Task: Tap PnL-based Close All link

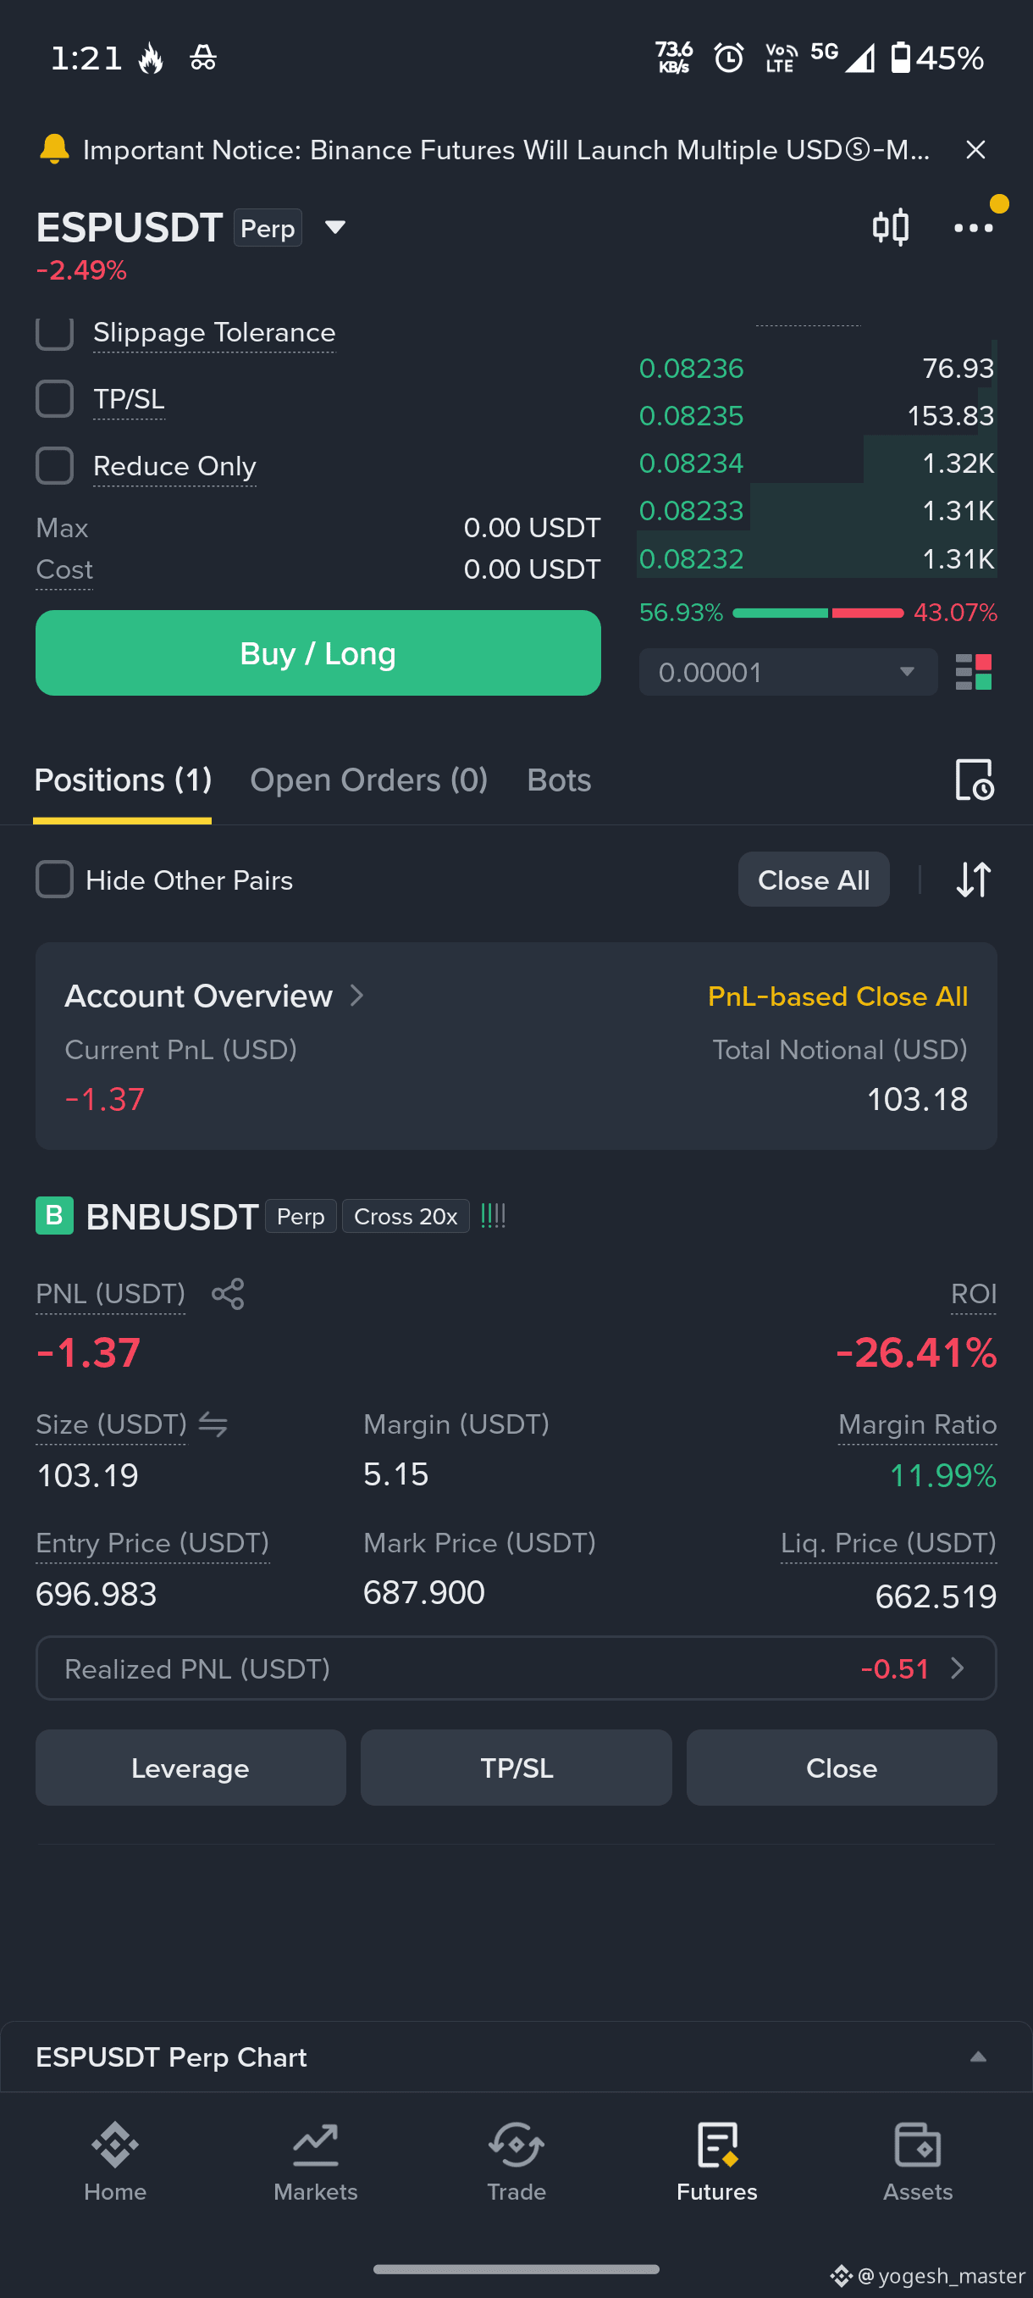Action: (837, 996)
